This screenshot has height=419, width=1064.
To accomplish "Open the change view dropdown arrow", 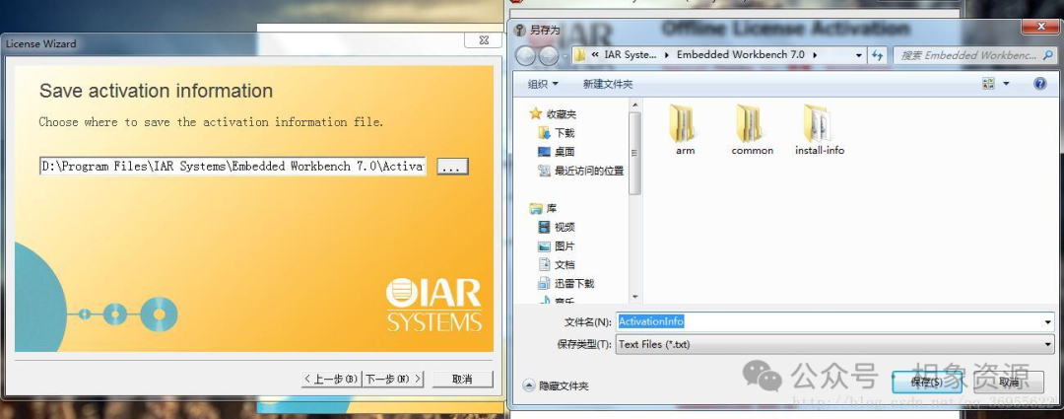I will tap(1006, 84).
